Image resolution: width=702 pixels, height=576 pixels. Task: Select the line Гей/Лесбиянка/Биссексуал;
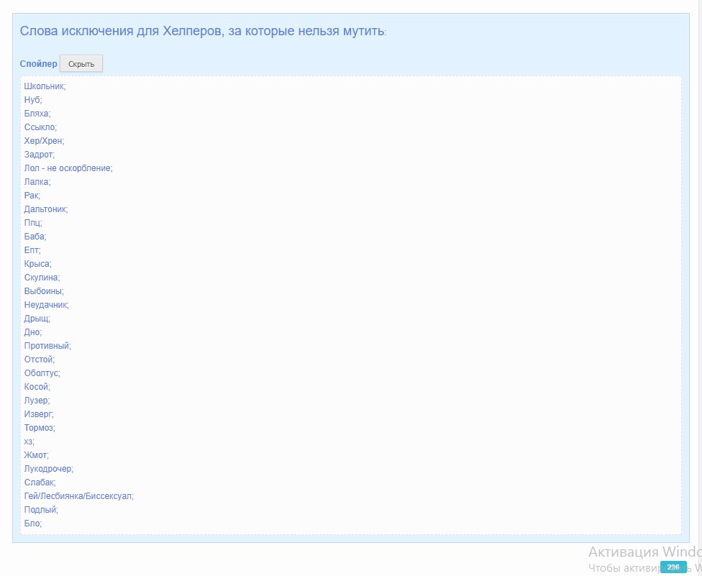tap(79, 496)
